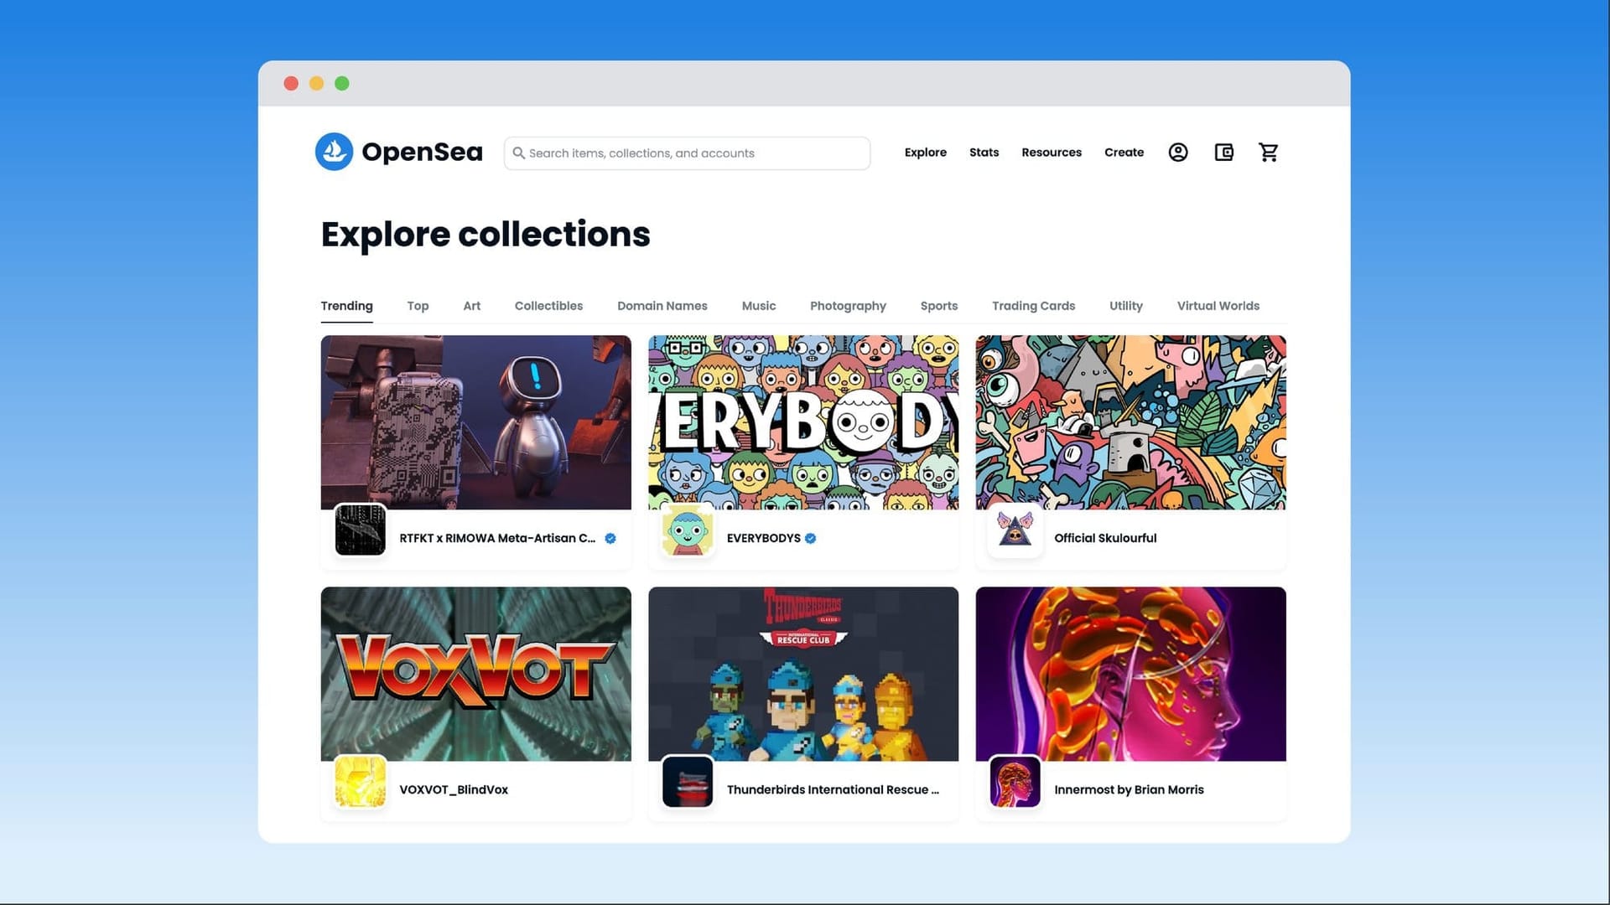Open the Resources menu

1051,153
